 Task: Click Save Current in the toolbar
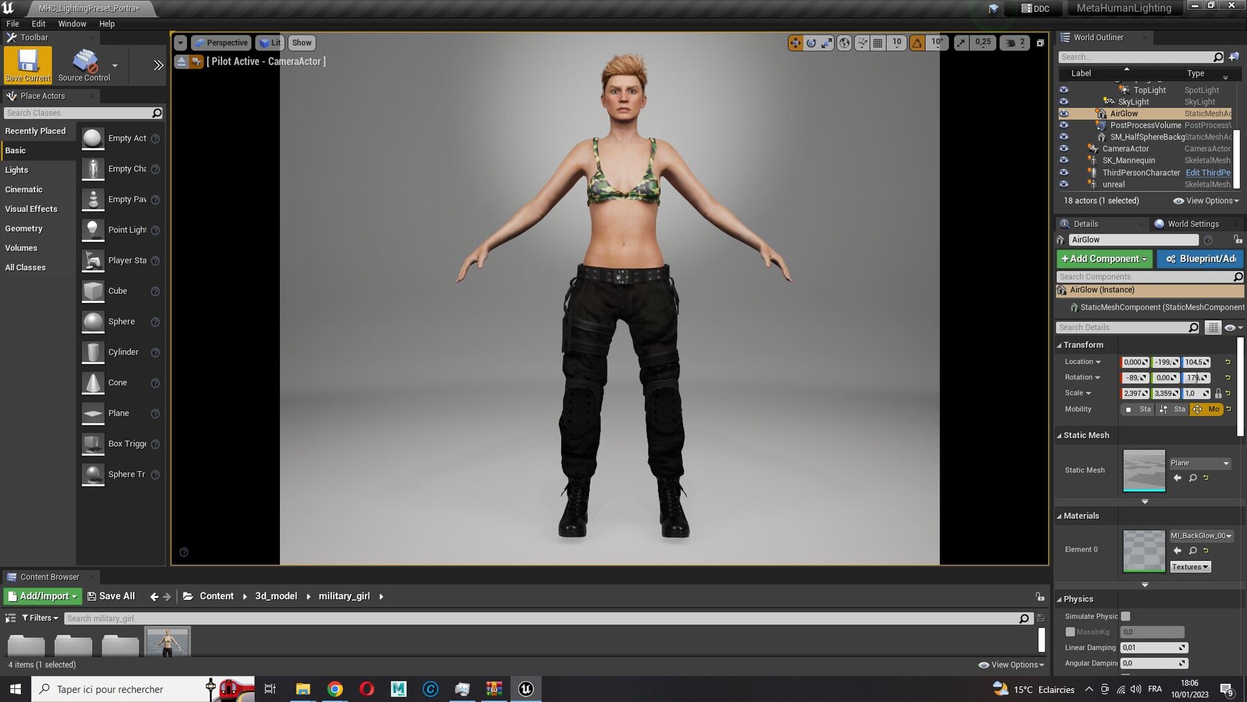click(28, 65)
